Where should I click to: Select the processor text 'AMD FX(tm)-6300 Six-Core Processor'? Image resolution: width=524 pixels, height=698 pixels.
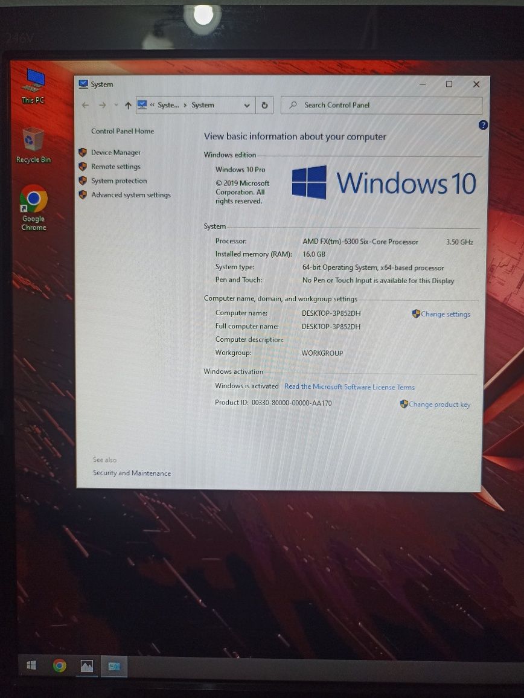(360, 242)
